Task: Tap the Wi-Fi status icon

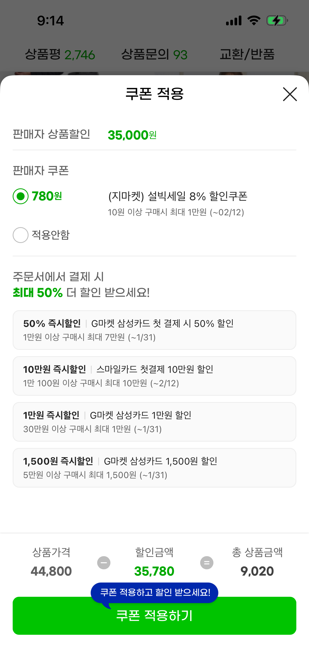Action: (x=254, y=20)
